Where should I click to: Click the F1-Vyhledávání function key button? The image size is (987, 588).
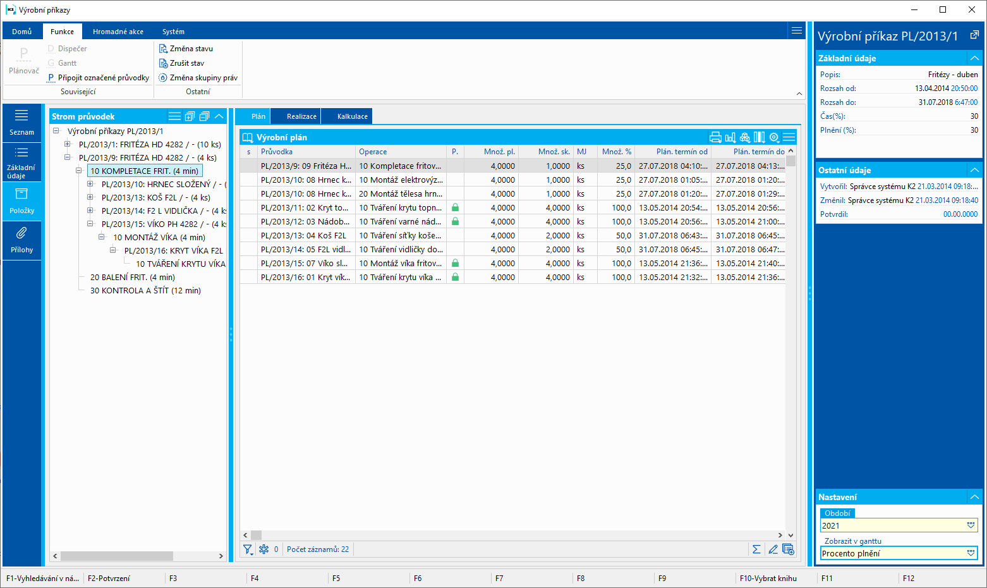click(x=43, y=579)
